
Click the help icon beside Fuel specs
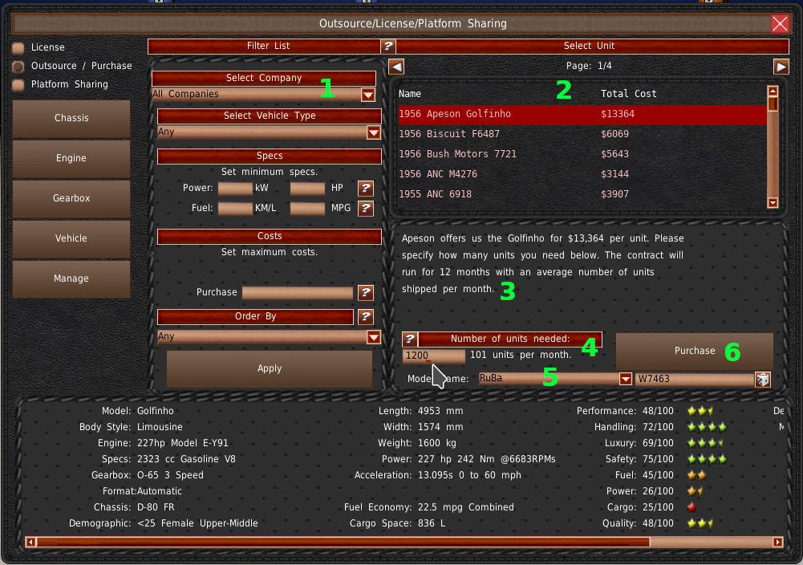pos(366,209)
